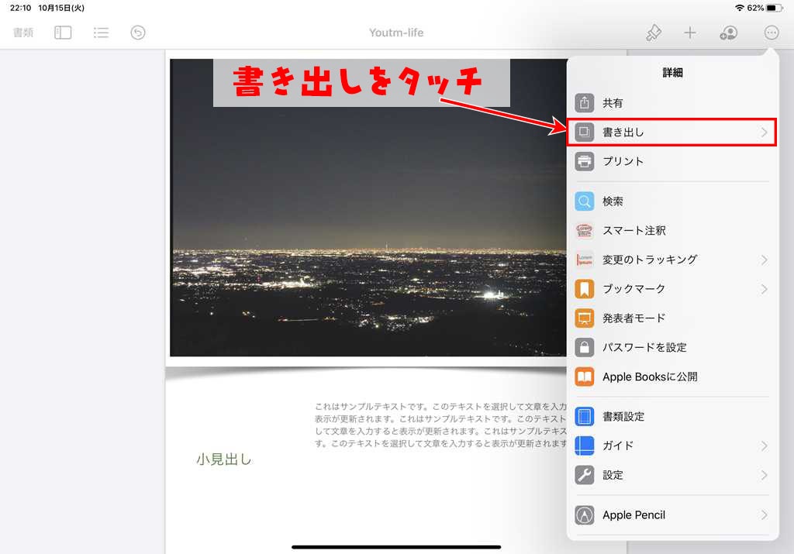Tap the 書き出し export icon
Viewport: 794px width, 554px height.
pos(585,132)
